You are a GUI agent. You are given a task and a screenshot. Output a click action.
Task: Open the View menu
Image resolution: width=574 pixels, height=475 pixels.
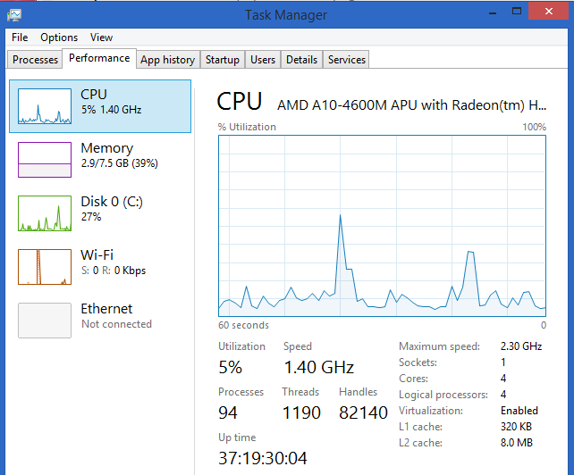pos(101,37)
